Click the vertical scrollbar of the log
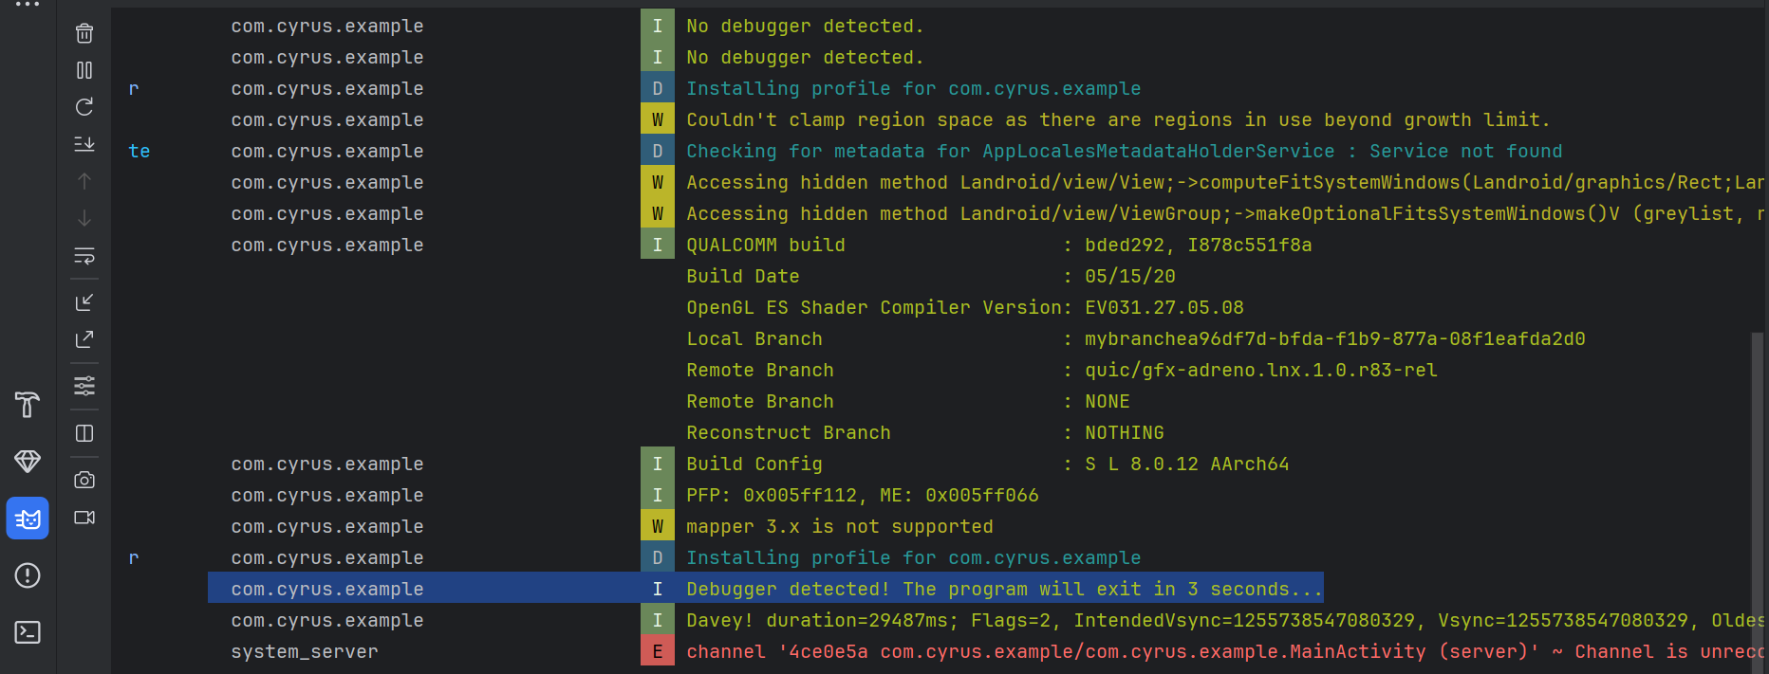The height and width of the screenshot is (674, 1769). [x=1758, y=502]
